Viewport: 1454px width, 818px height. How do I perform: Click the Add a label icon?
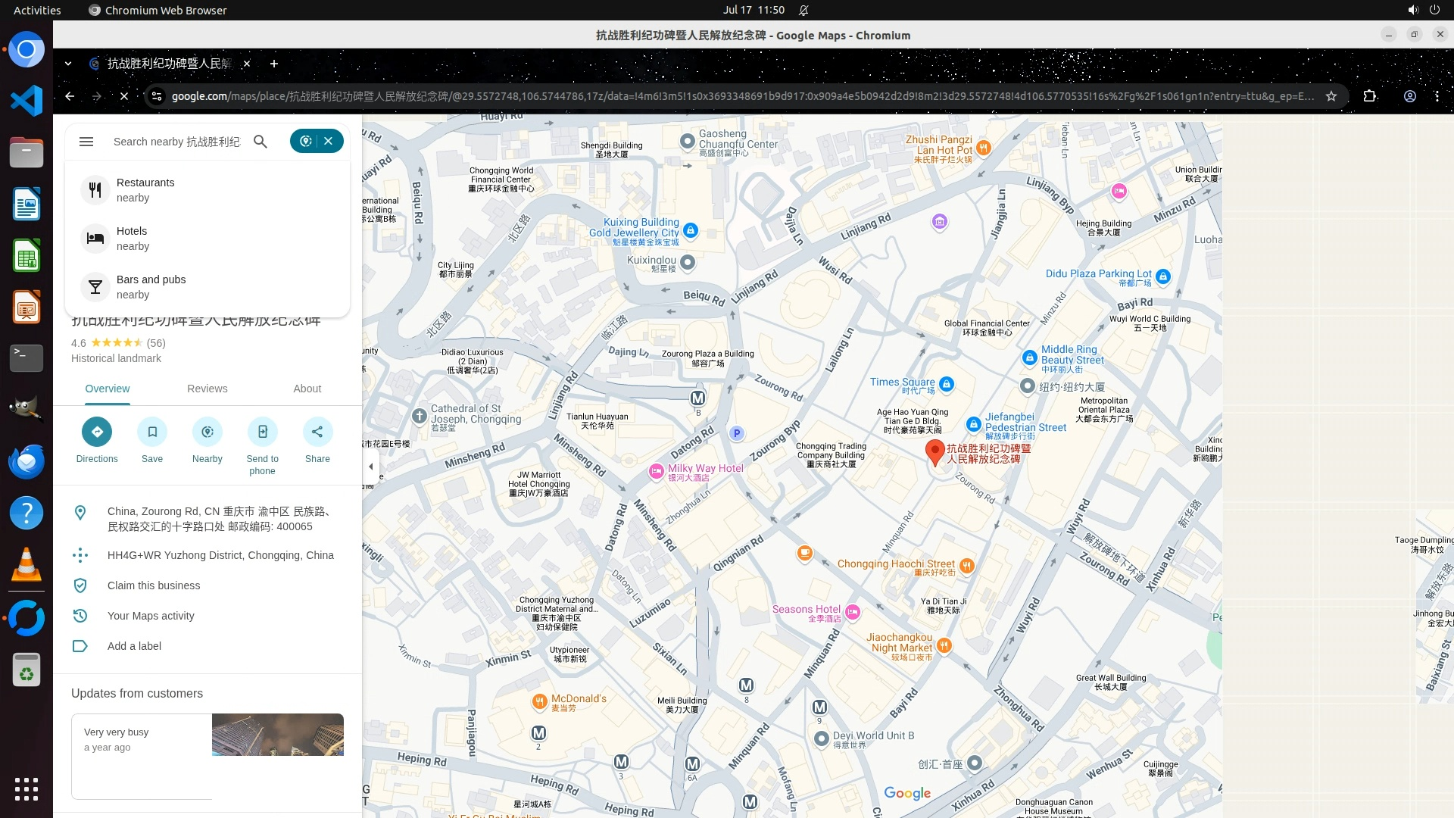point(80,646)
